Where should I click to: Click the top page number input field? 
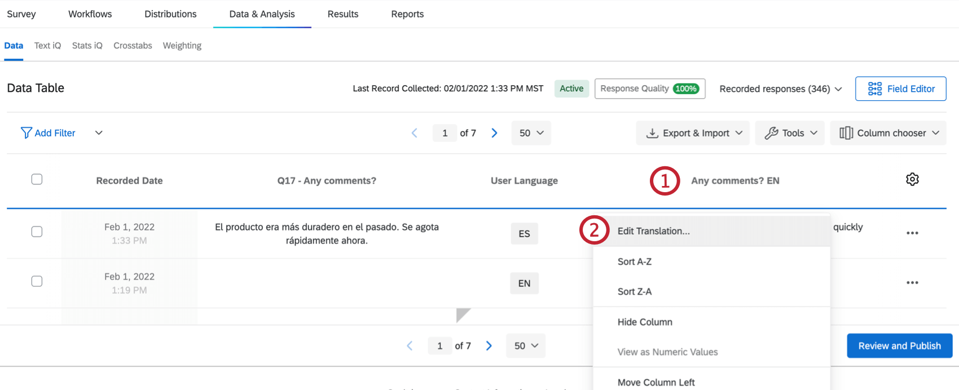[x=445, y=133]
